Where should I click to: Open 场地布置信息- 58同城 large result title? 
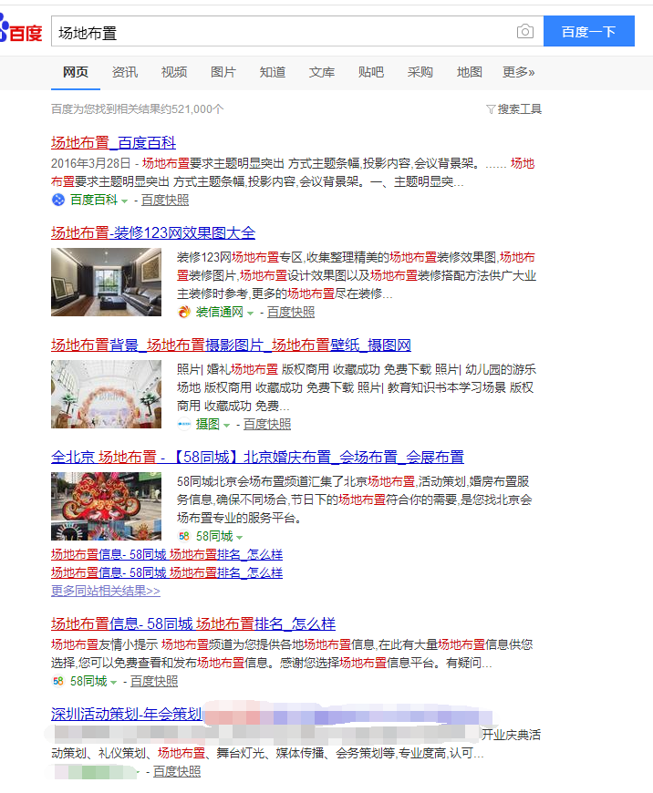192,624
